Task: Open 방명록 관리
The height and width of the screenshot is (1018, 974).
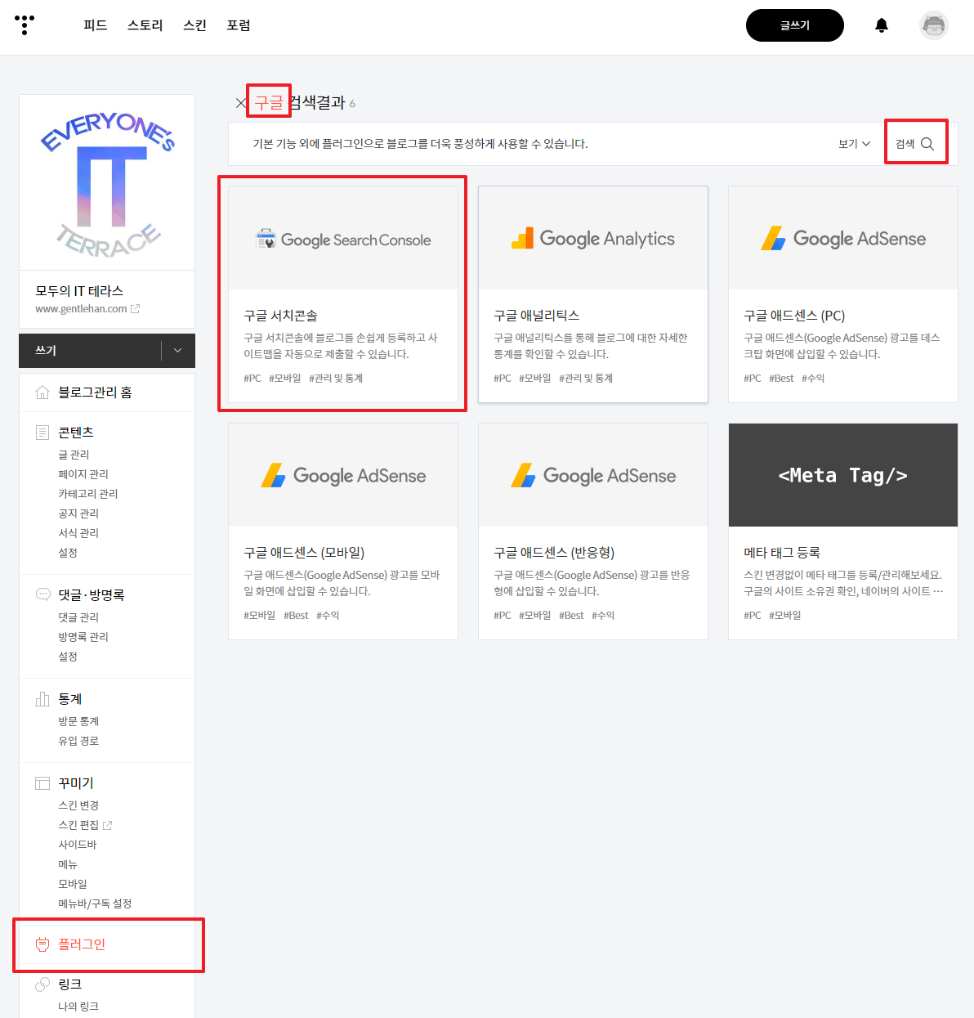Action: [x=83, y=637]
